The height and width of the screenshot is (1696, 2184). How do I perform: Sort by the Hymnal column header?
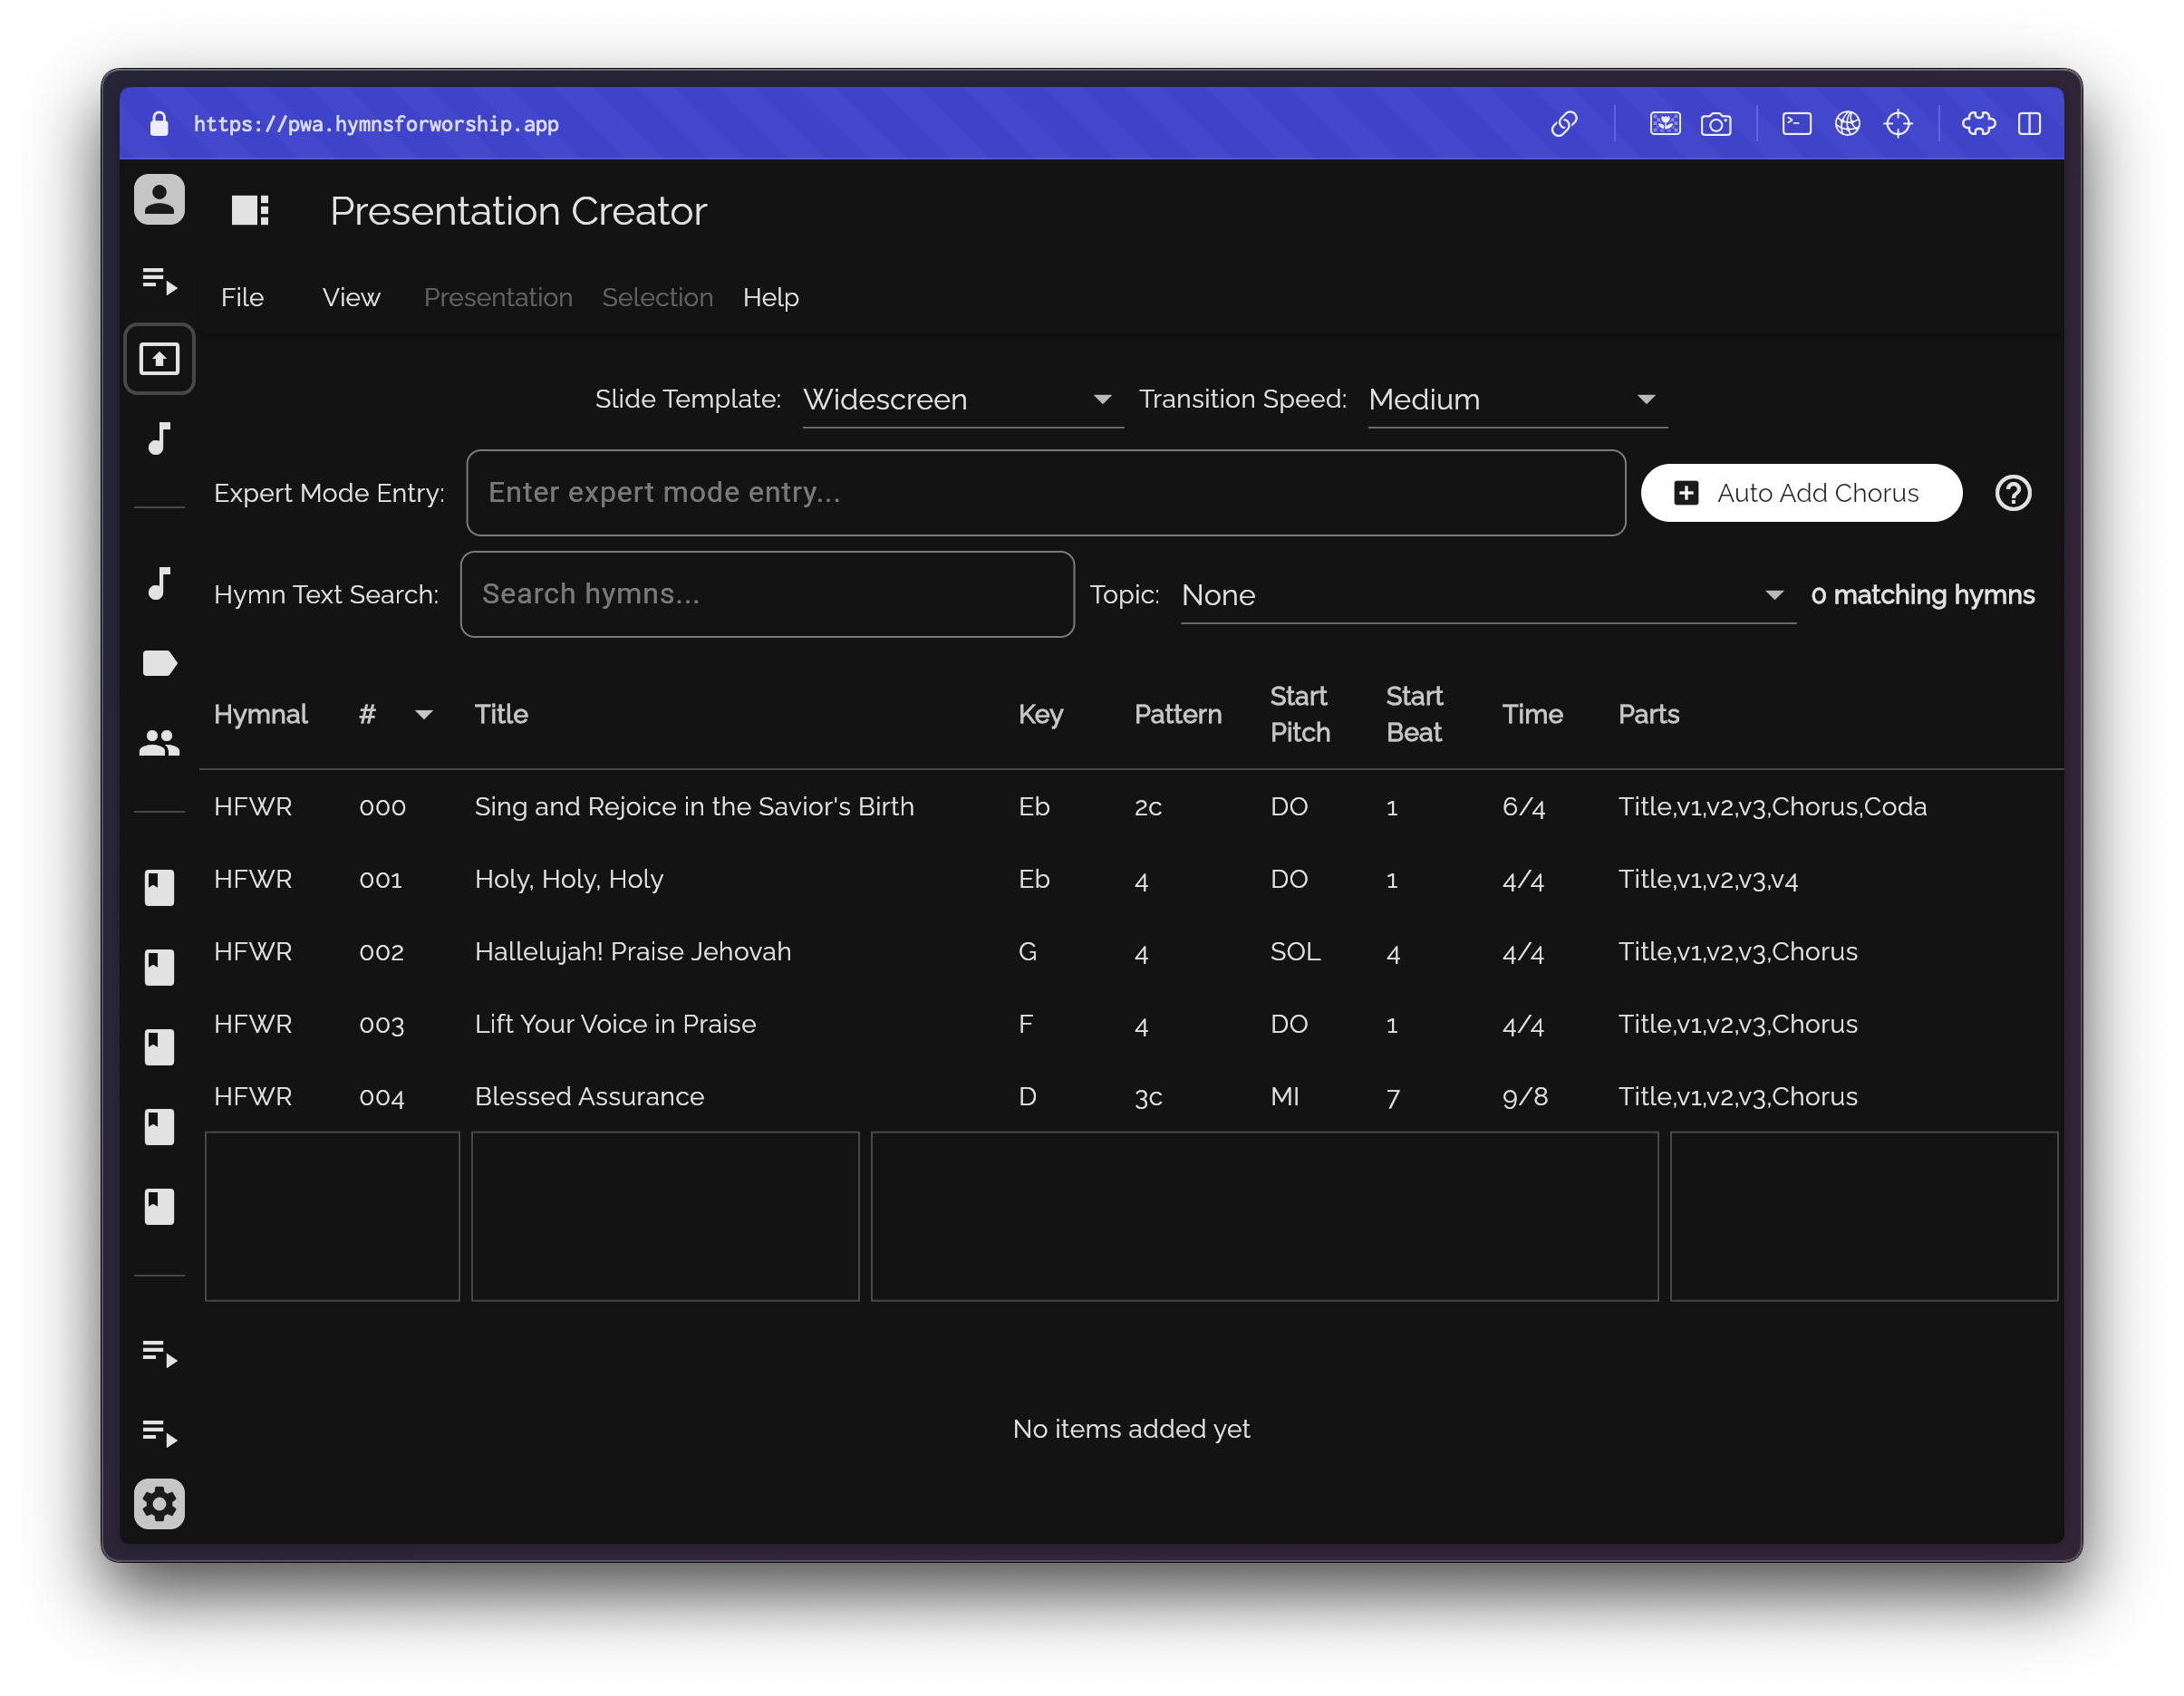pos(260,715)
